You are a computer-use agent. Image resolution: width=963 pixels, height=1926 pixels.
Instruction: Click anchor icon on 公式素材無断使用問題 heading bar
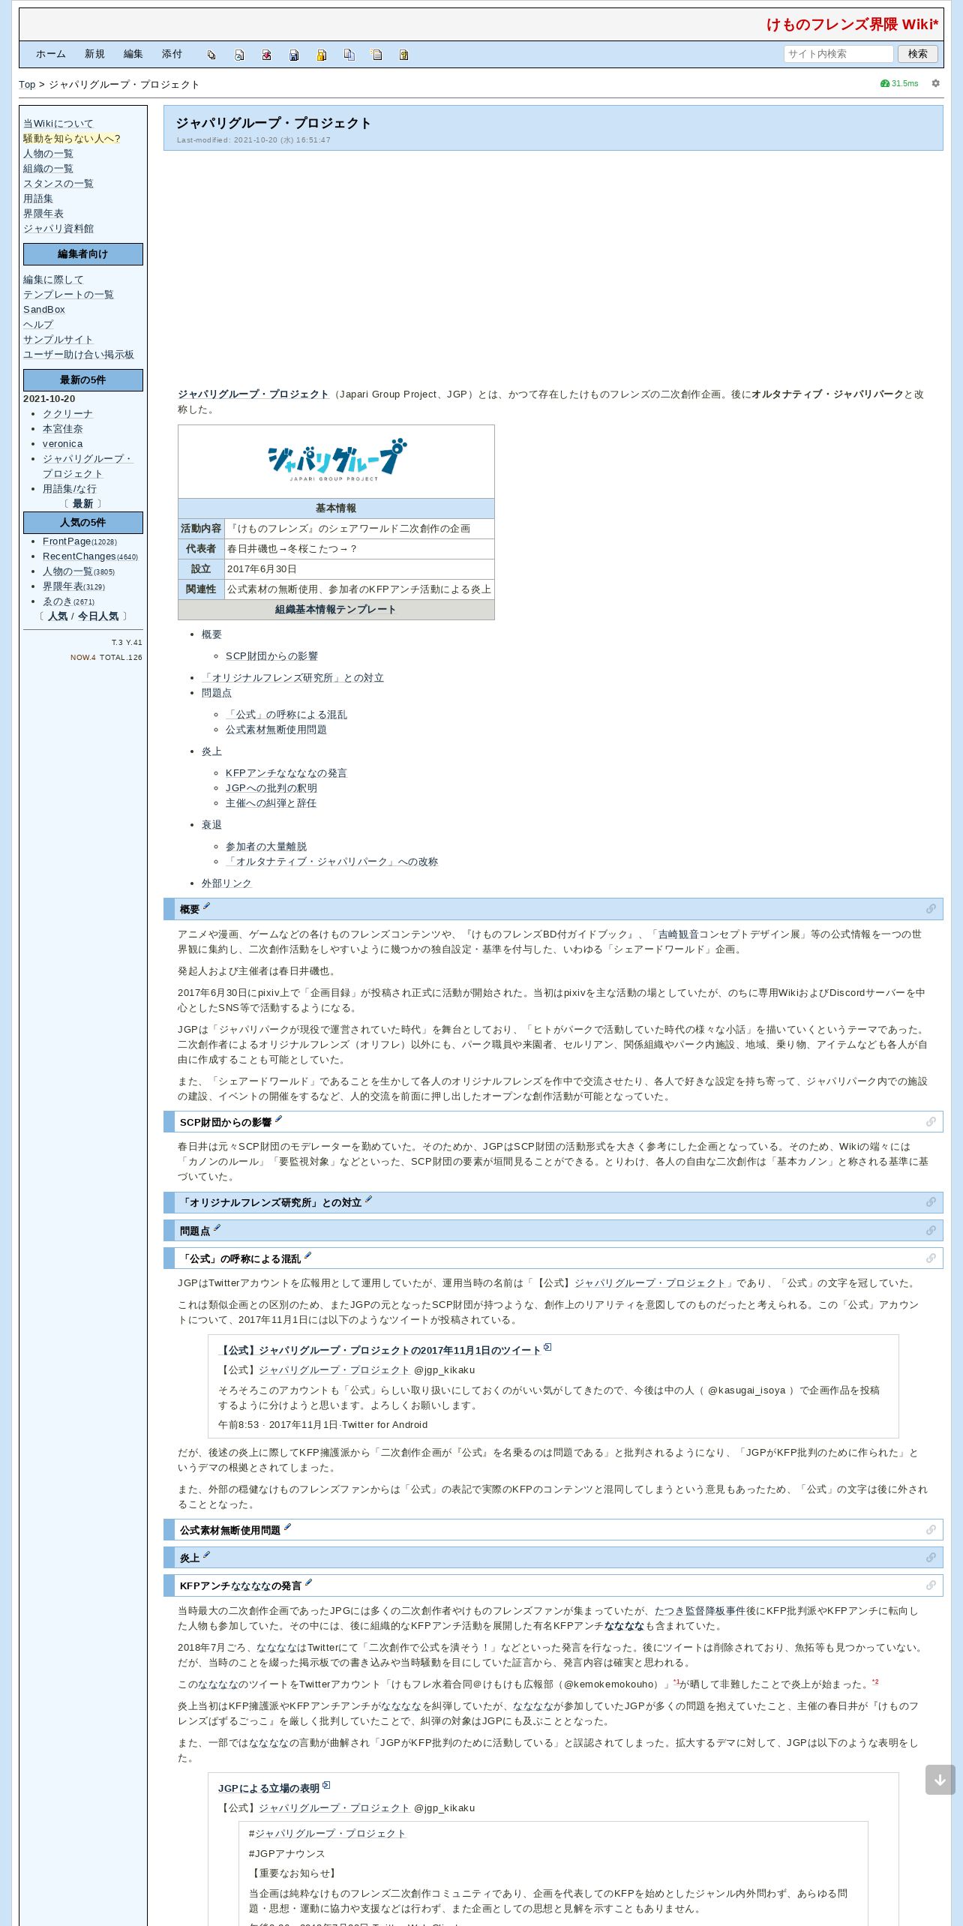(x=931, y=1530)
